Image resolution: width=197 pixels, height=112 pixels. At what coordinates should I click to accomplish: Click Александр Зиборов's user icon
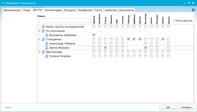(x=47, y=44)
